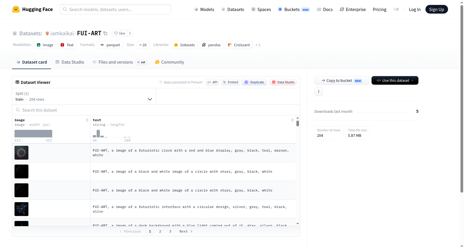
Task: Click the Embed button
Action: coord(230,82)
